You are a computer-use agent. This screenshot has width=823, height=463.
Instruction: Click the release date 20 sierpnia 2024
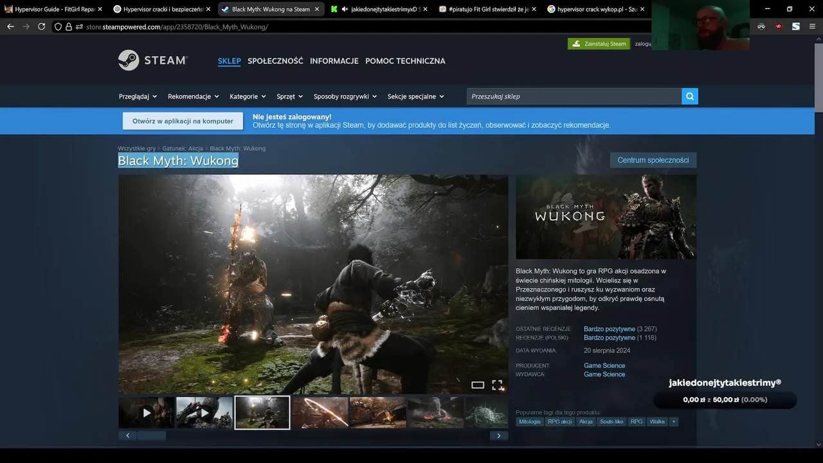[607, 350]
